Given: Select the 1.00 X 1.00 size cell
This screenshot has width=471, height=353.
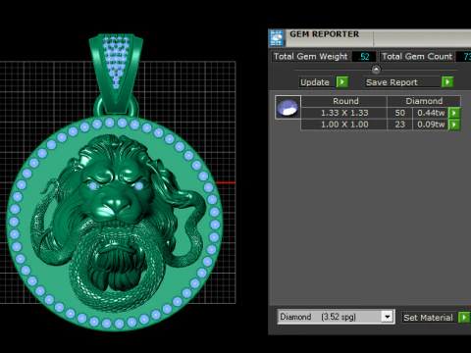Looking at the screenshot, I should pyautogui.click(x=344, y=125).
